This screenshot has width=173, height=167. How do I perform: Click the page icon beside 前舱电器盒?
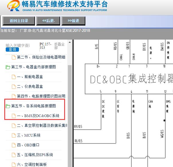click(14, 77)
